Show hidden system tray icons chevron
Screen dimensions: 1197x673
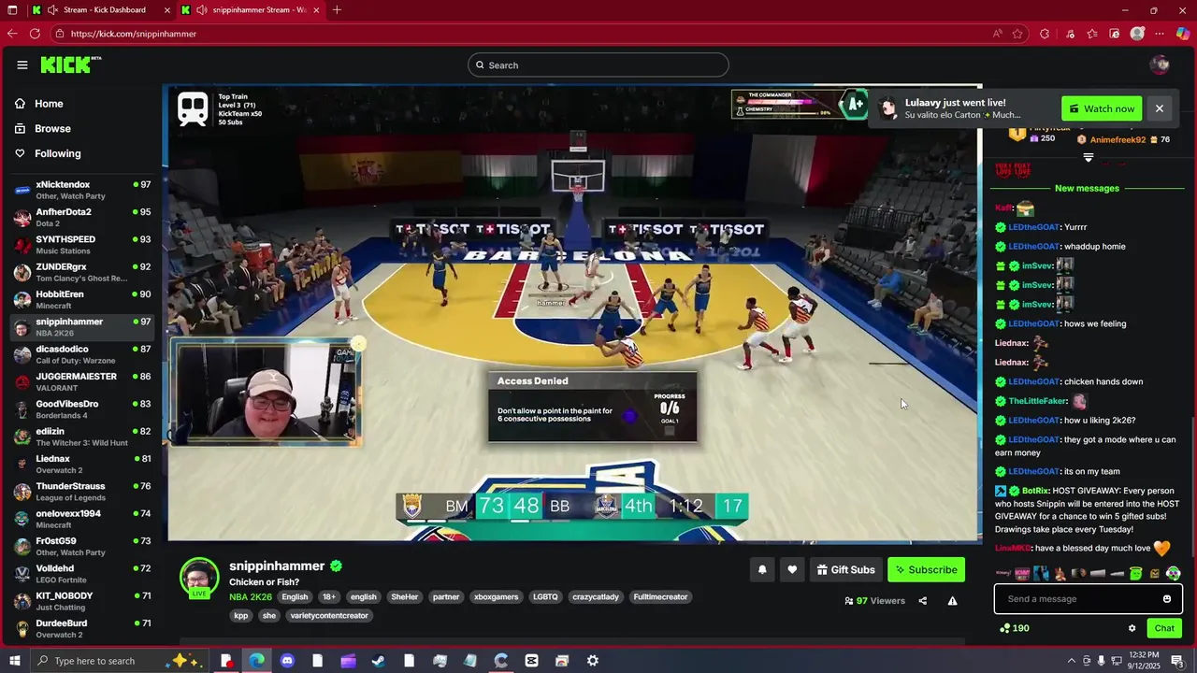coord(1072,661)
